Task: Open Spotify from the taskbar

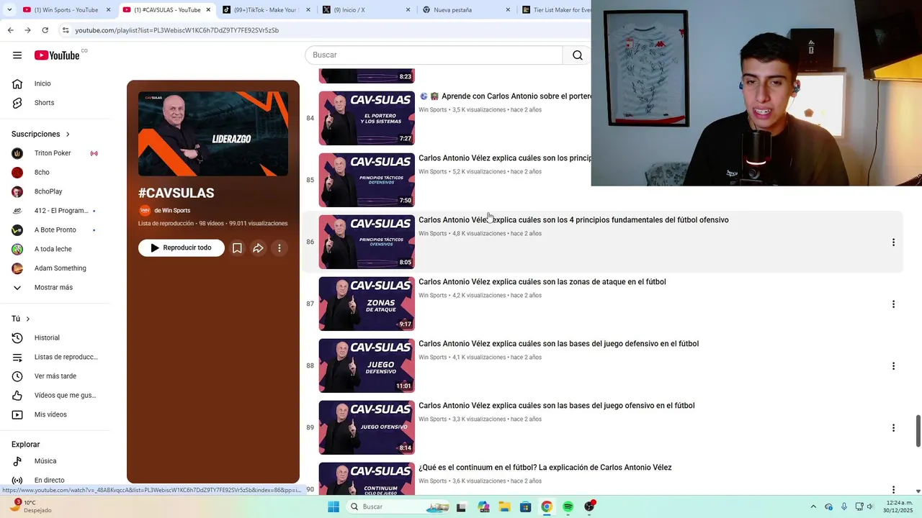Action: 568,506
